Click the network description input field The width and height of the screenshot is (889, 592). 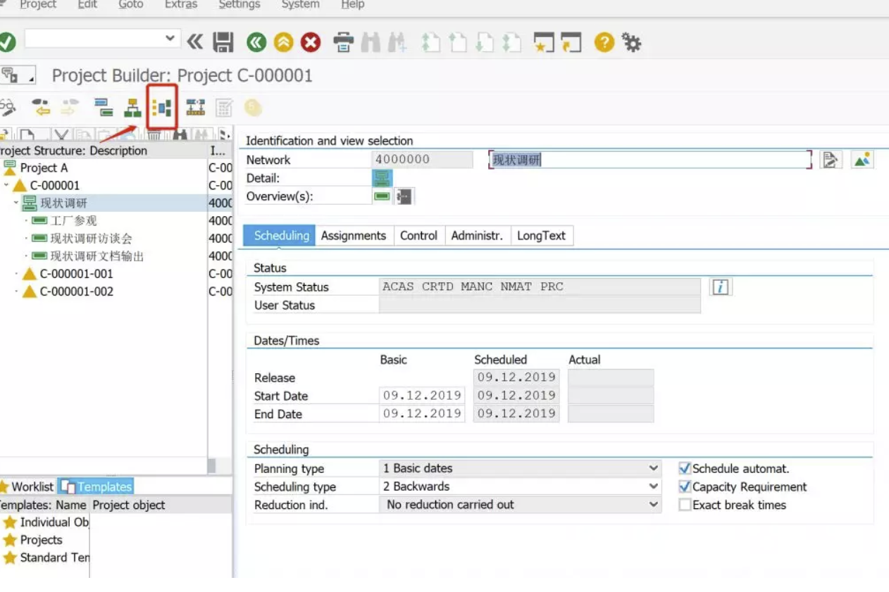pyautogui.click(x=649, y=160)
